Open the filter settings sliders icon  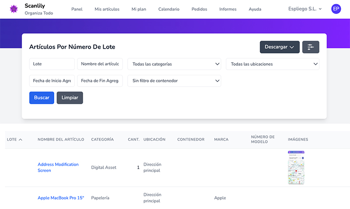point(311,47)
